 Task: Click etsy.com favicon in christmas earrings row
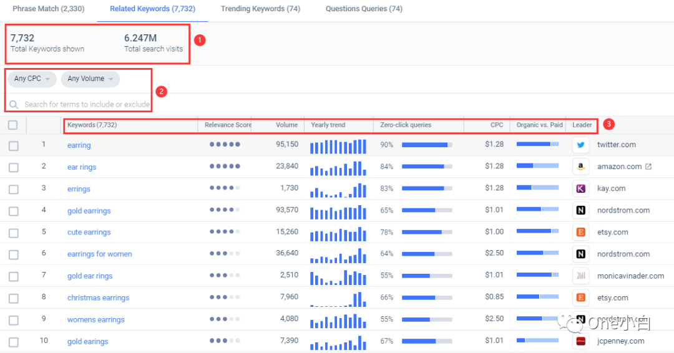click(x=581, y=297)
